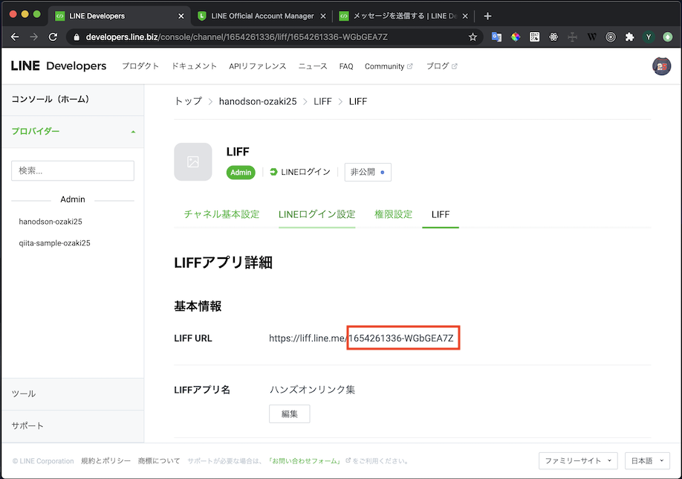682x479 pixels.
Task: Click the 検索 provider search field
Action: coord(73,170)
